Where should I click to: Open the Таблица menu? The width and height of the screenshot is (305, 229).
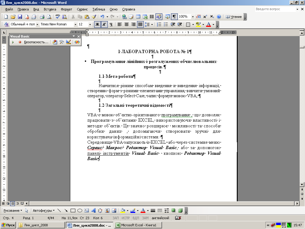(99, 9)
